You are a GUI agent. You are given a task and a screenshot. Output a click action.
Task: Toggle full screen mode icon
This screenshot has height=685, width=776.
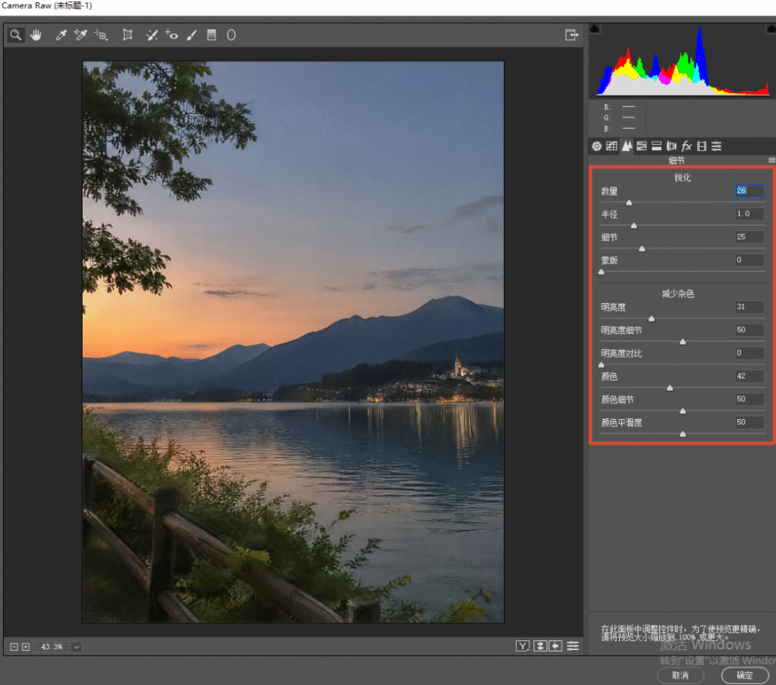click(571, 35)
